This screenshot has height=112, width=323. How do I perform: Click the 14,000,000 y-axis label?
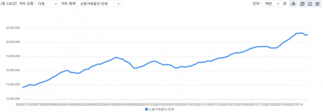[x=13, y=85]
